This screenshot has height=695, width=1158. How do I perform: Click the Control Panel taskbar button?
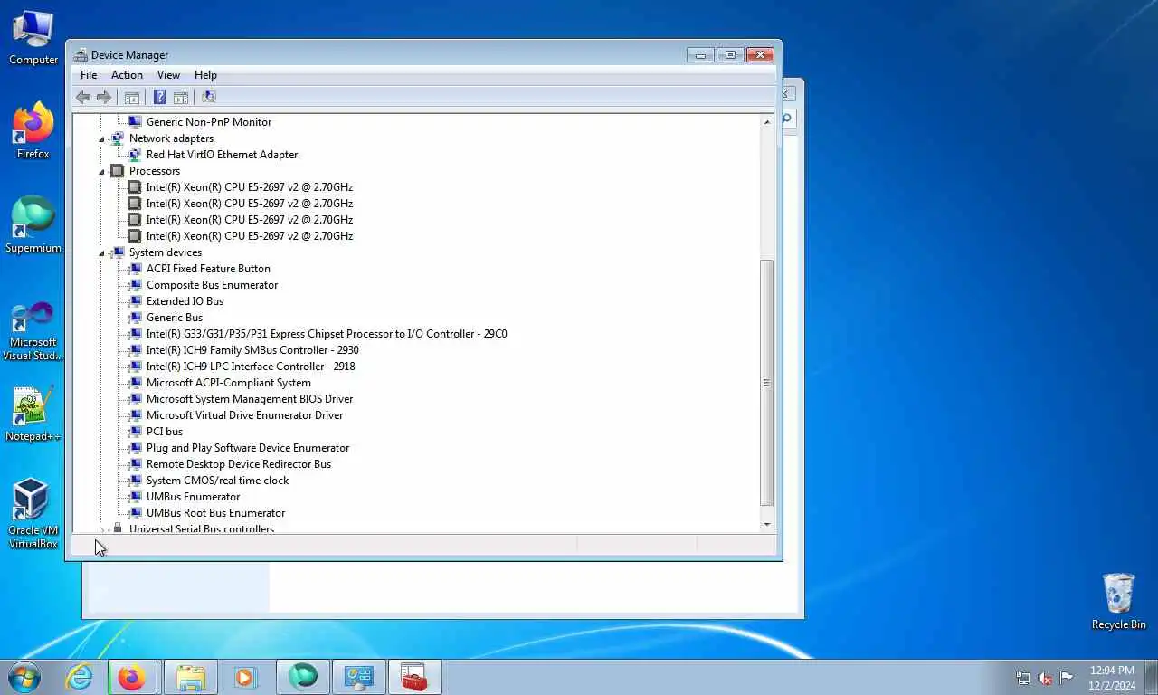[358, 677]
